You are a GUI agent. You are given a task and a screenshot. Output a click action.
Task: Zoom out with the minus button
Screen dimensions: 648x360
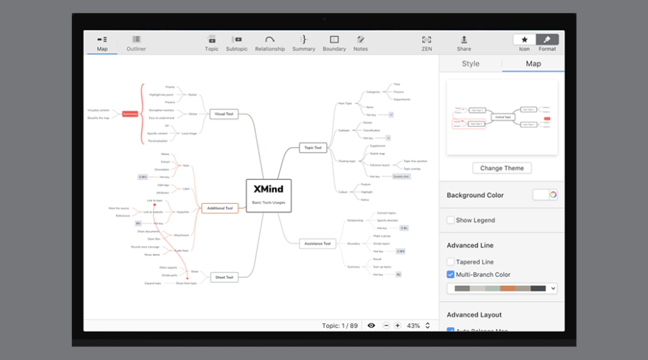[x=386, y=325]
